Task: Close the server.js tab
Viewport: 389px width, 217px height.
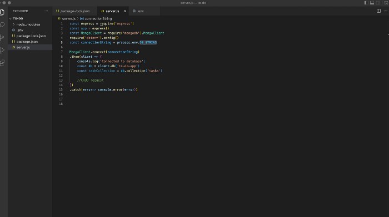Action: click(x=125, y=11)
